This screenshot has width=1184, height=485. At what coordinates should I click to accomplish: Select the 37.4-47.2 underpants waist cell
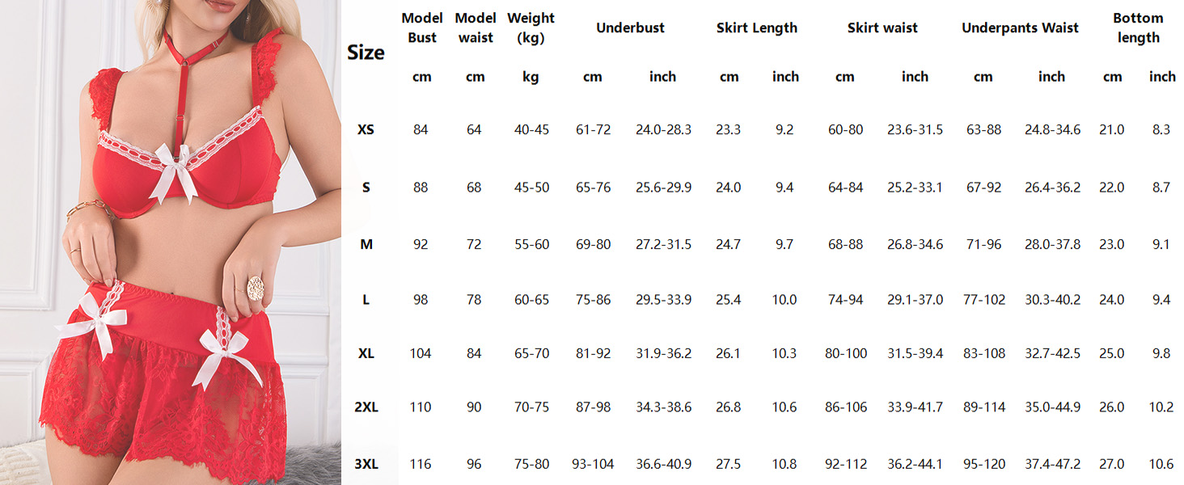click(1052, 464)
